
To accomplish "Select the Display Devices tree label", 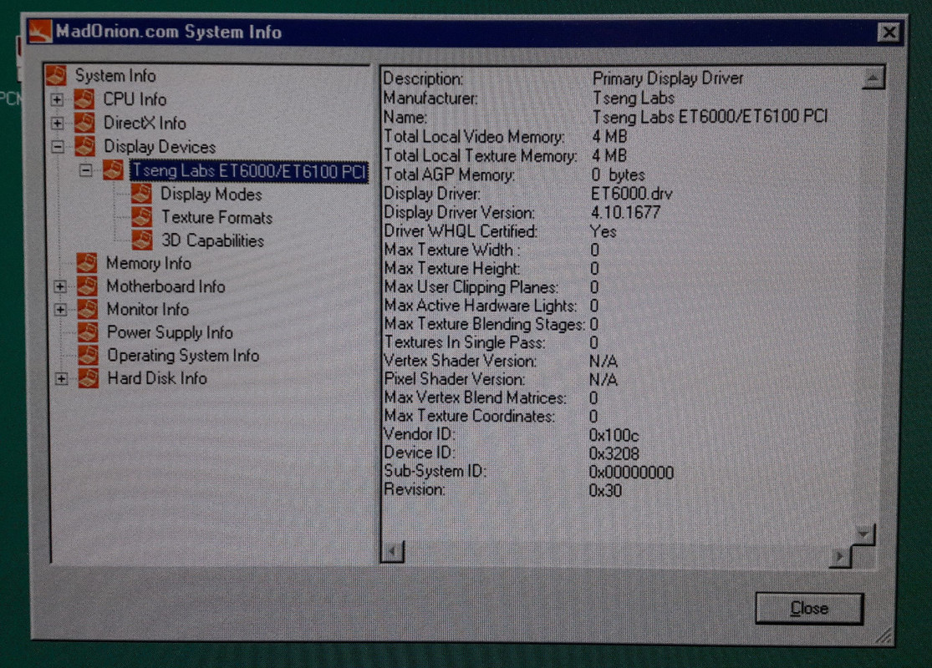I will (160, 147).
